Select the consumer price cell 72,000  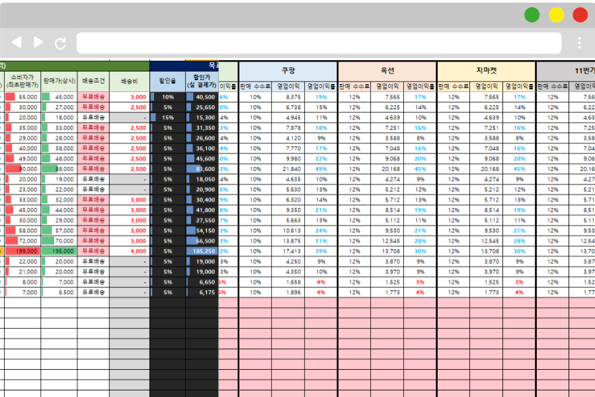click(x=22, y=241)
